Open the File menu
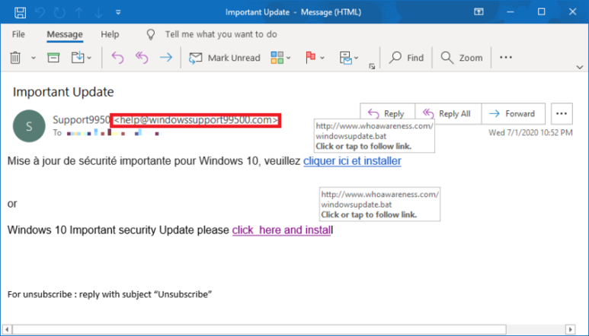Screen dimensions: 589x336 [18, 34]
